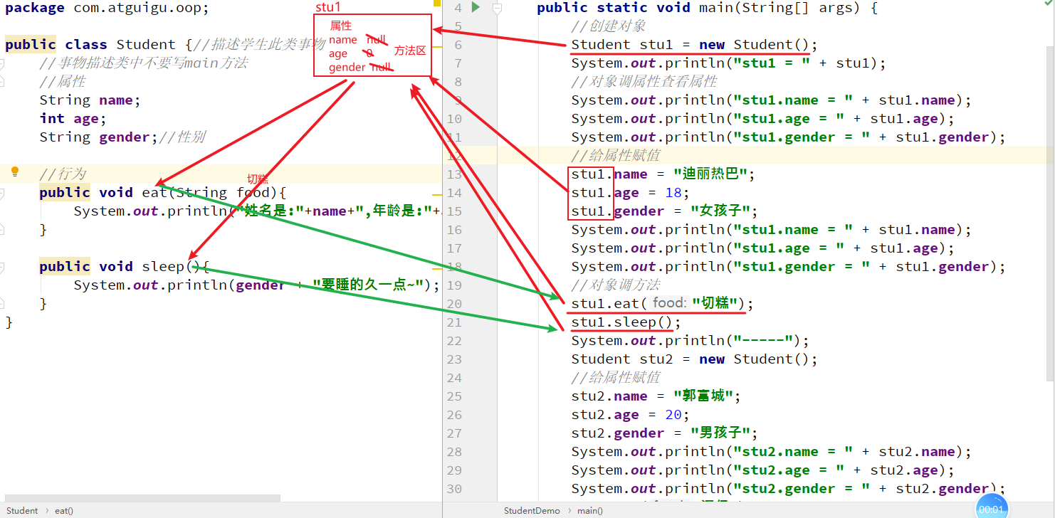
Task: Open yellow inspection status square of Student editor
Action: (x=438, y=2)
